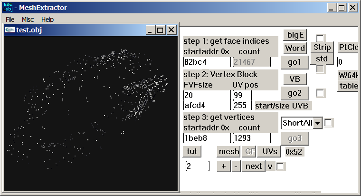Click the CF button

click(249, 151)
